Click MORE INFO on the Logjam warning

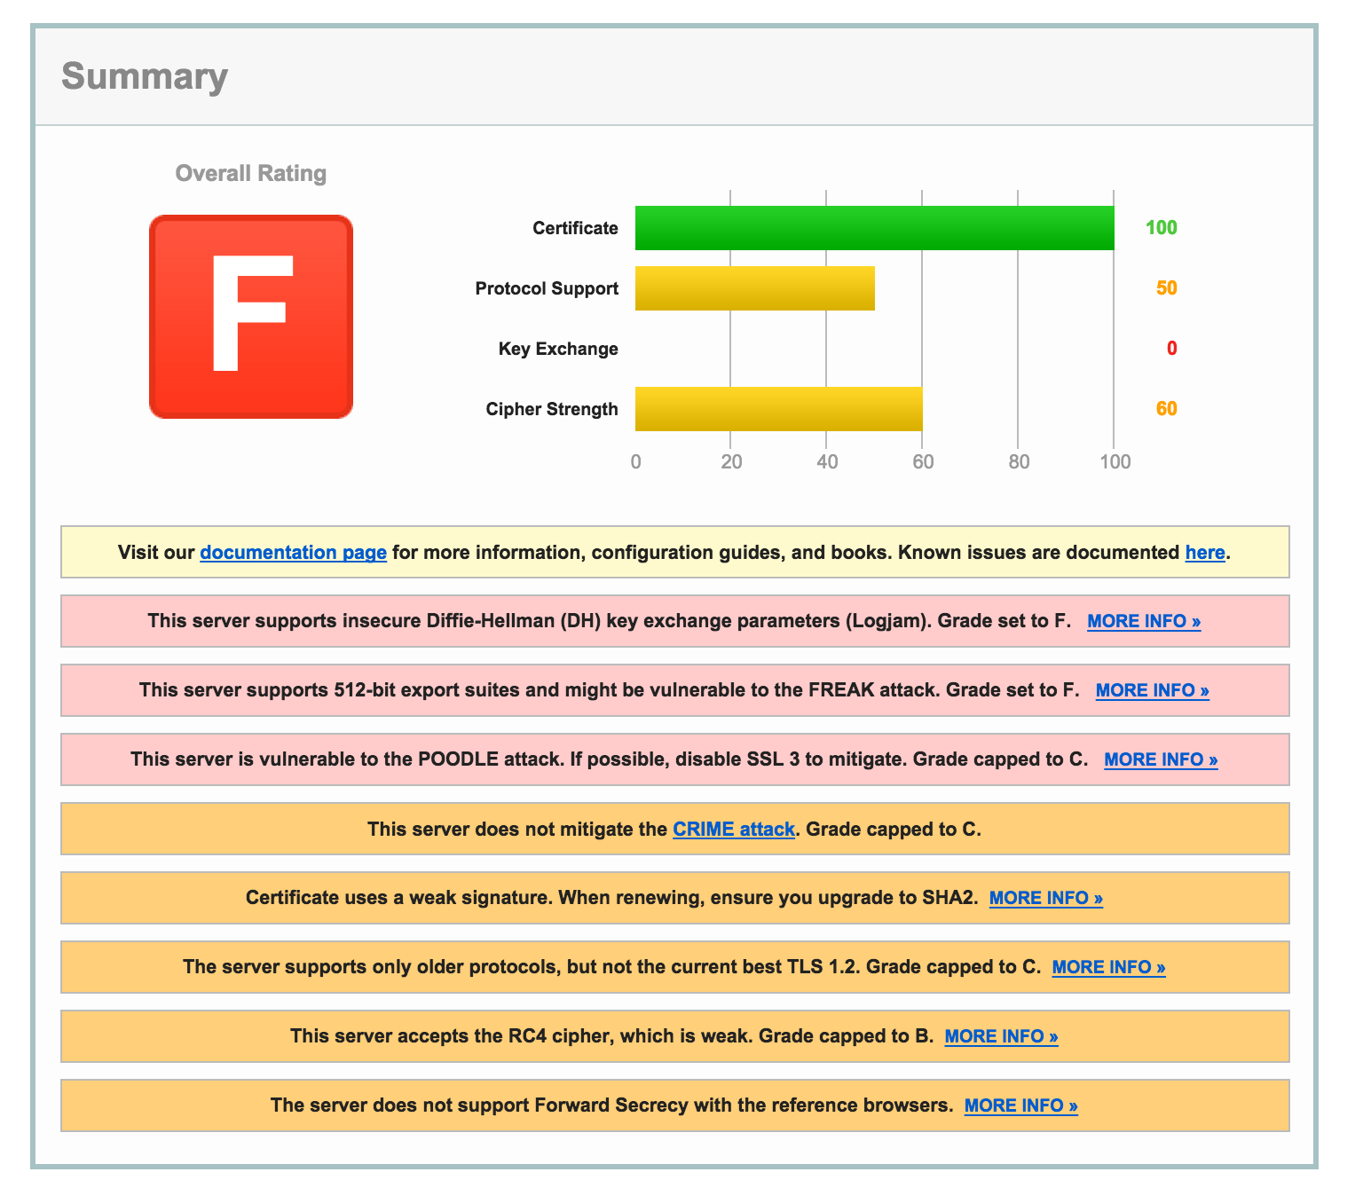1143,621
